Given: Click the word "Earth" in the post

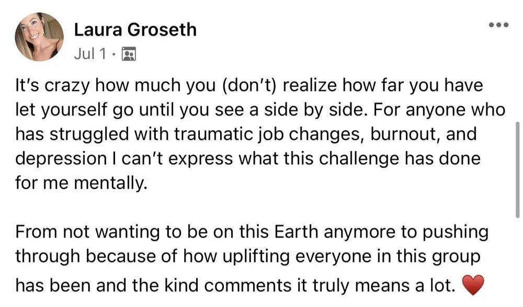Looking at the screenshot, I should [x=293, y=232].
